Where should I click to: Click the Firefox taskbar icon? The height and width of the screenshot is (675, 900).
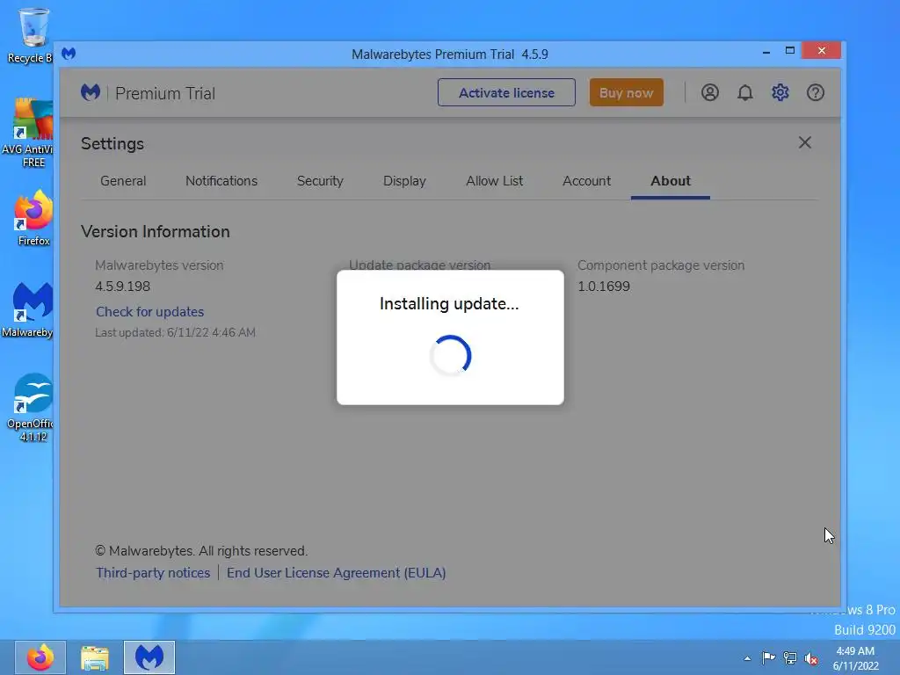[40, 657]
